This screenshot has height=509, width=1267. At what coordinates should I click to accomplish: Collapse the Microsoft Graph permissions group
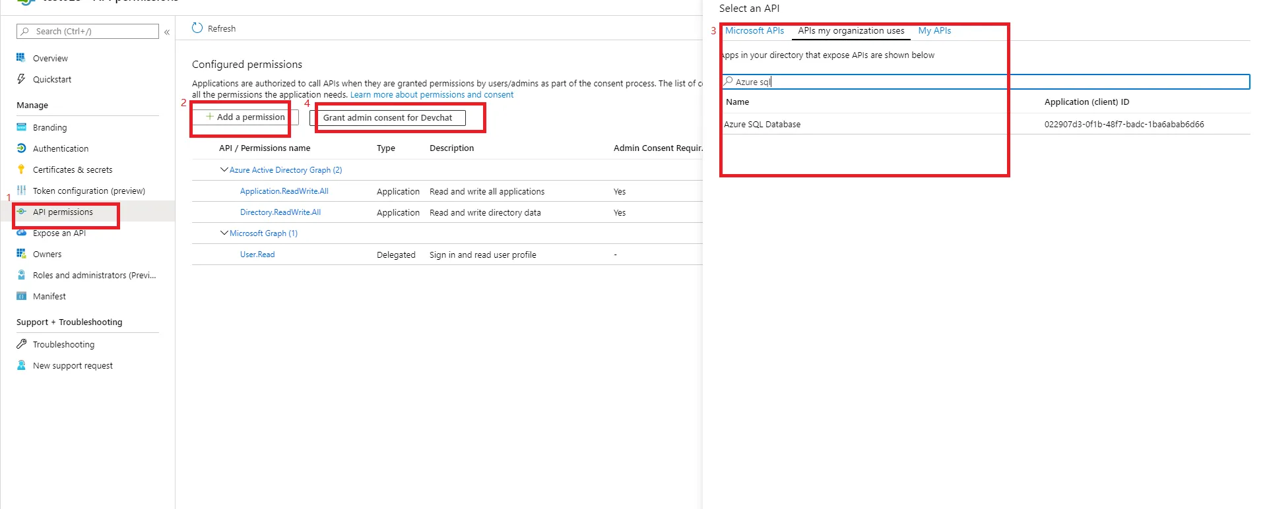pos(224,233)
